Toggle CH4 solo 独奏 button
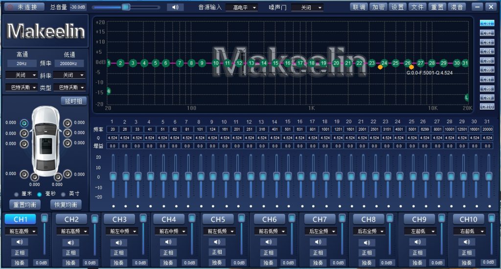 point(168,263)
